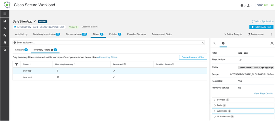Image resolution: width=276 pixels, height=121 pixels.
Task: Expand the Workloads section
Action: point(243,111)
